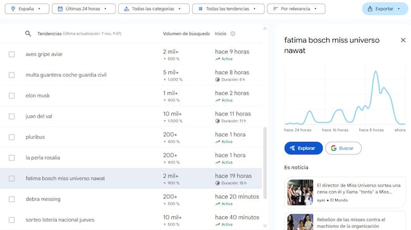The width and height of the screenshot is (411, 230).
Task: Select the fatima bosch miss universo nawat checkbox
Action: pos(11,178)
